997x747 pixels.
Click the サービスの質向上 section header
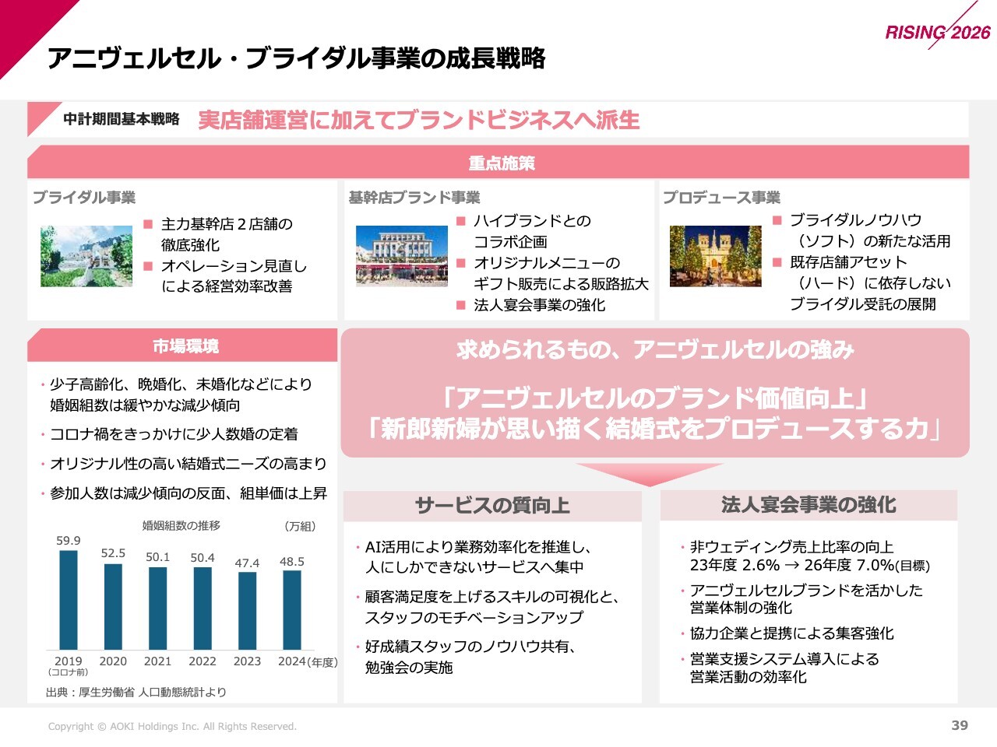pyautogui.click(x=492, y=506)
